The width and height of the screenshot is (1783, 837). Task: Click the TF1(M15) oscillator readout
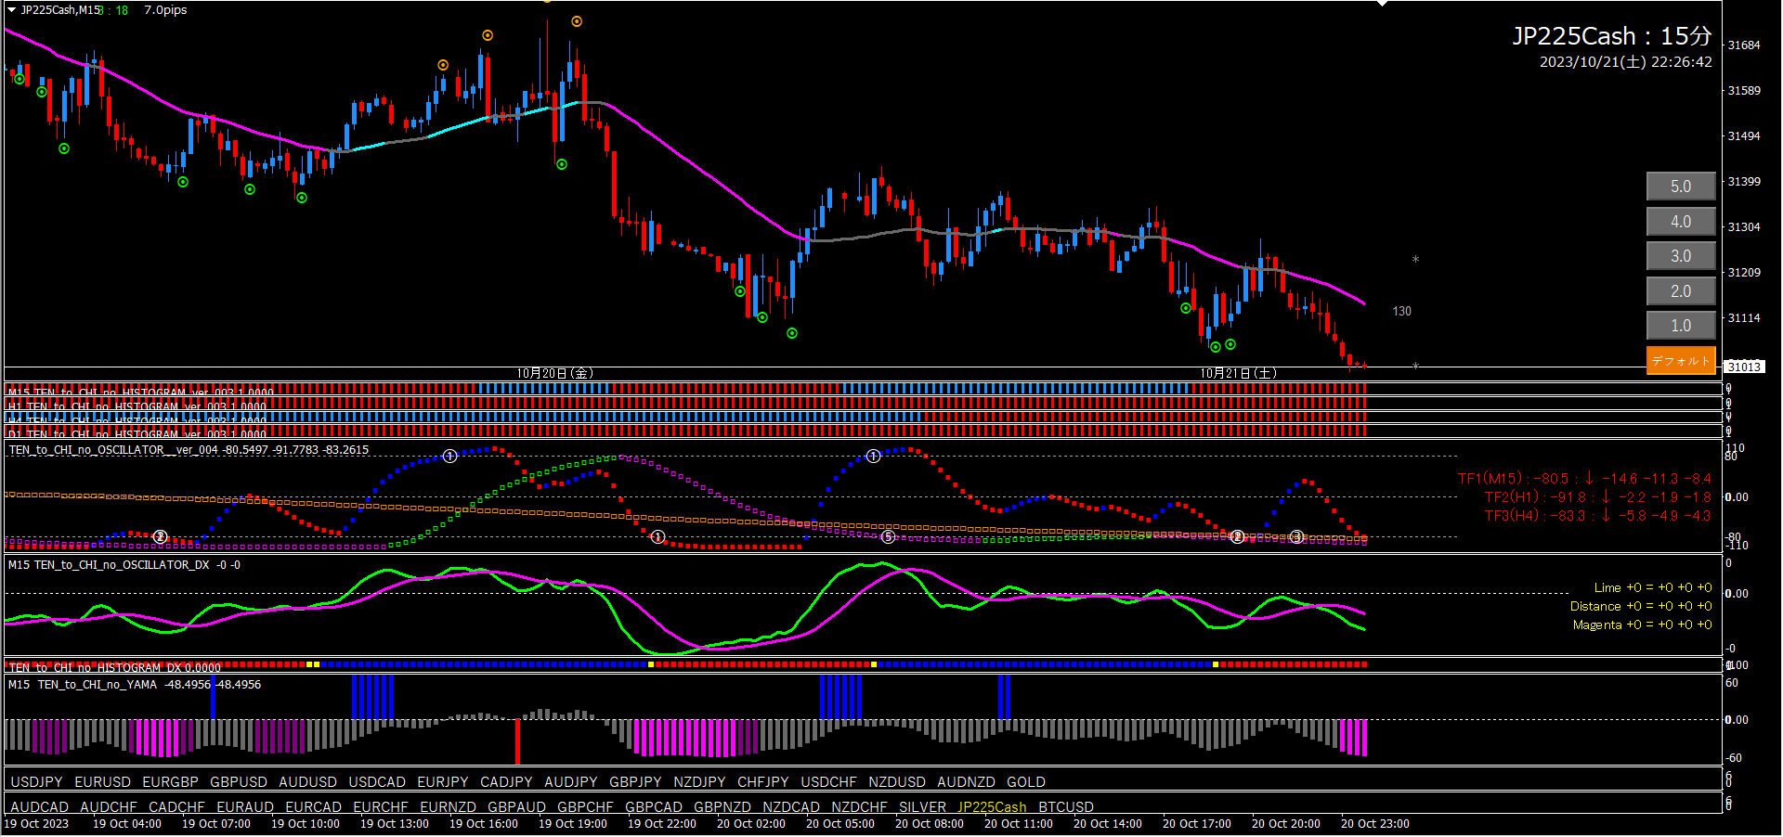click(x=1584, y=479)
